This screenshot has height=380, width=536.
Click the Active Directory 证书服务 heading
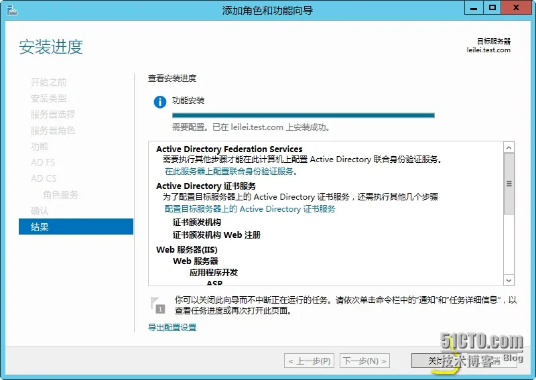(206, 186)
